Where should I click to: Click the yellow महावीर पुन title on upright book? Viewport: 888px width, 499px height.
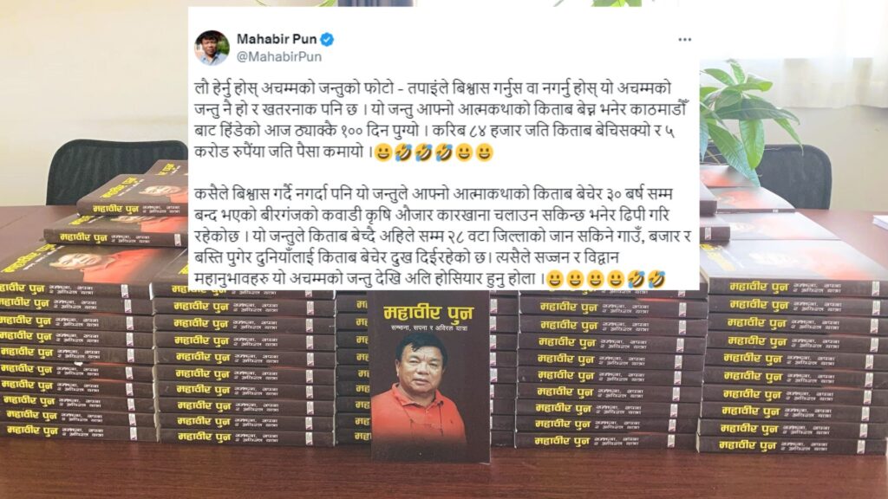click(x=428, y=311)
